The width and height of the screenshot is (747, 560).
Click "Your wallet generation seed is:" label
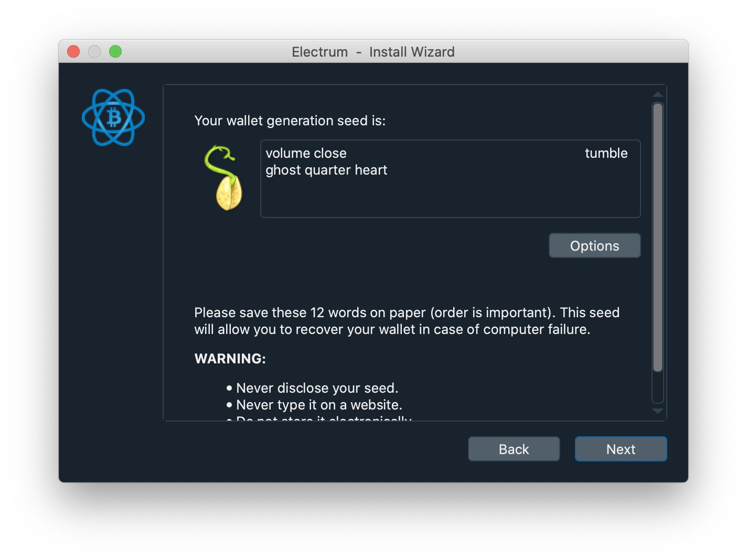(290, 121)
